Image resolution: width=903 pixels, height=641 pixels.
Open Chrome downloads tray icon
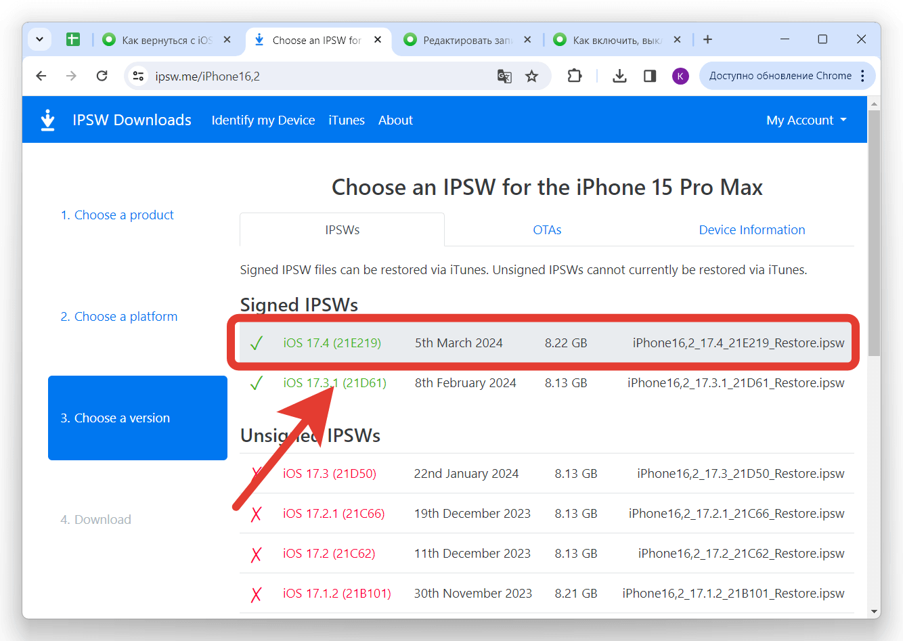click(619, 76)
